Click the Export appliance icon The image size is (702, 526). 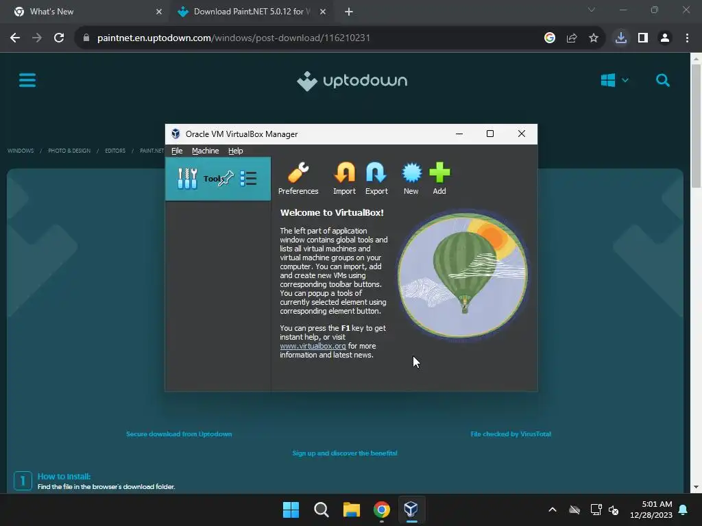click(x=376, y=179)
